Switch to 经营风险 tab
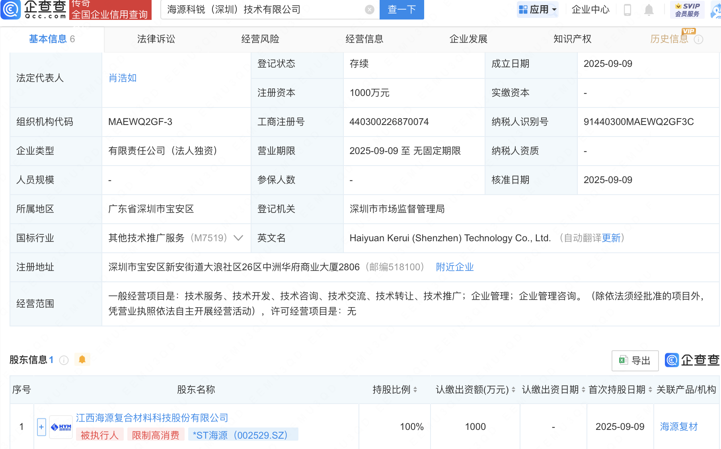 click(x=260, y=39)
